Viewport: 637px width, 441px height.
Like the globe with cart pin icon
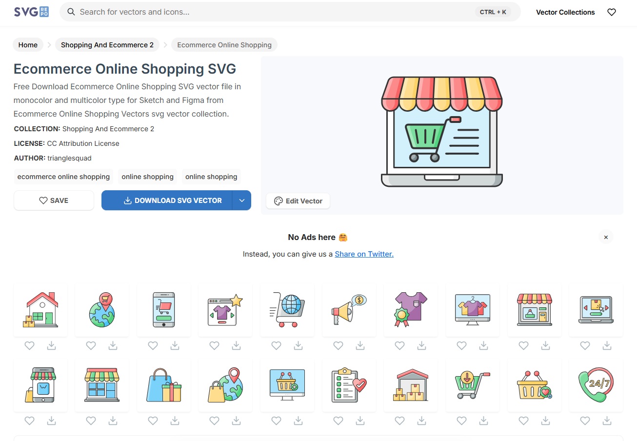pos(91,345)
